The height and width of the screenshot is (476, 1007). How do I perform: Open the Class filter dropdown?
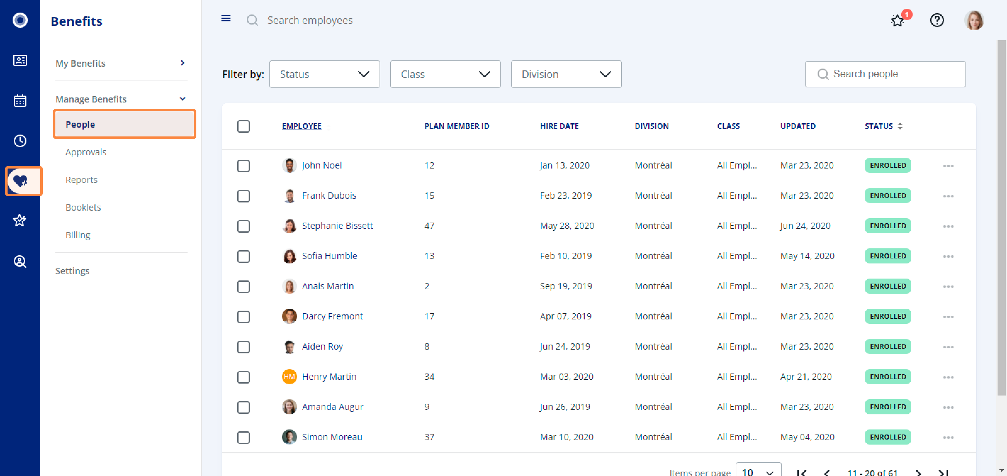tap(445, 74)
